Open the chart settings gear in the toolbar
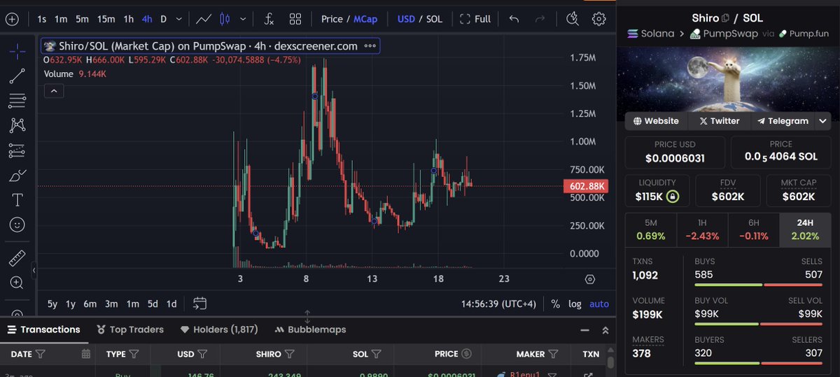This screenshot has height=377, width=840. click(x=598, y=19)
